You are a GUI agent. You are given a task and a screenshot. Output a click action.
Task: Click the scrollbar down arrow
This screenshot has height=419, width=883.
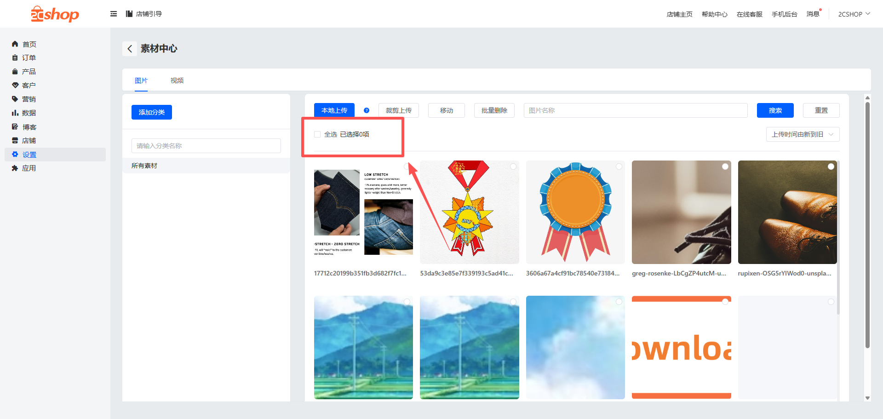(867, 398)
